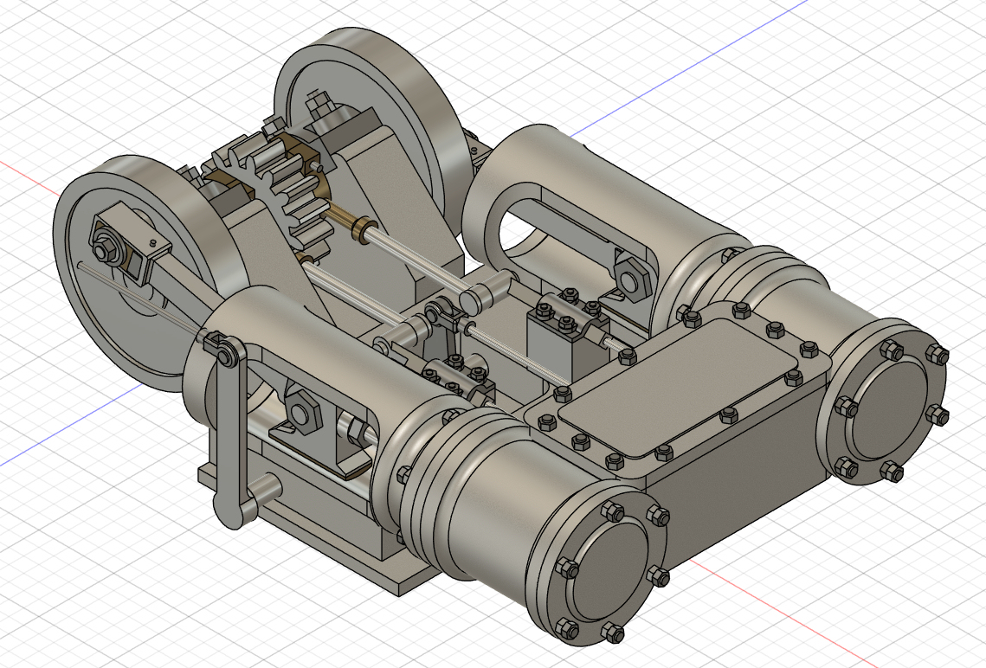Viewport: 986px width, 668px height.
Task: Click the hex nut on left flywheel crank pin
Action: pos(105,251)
